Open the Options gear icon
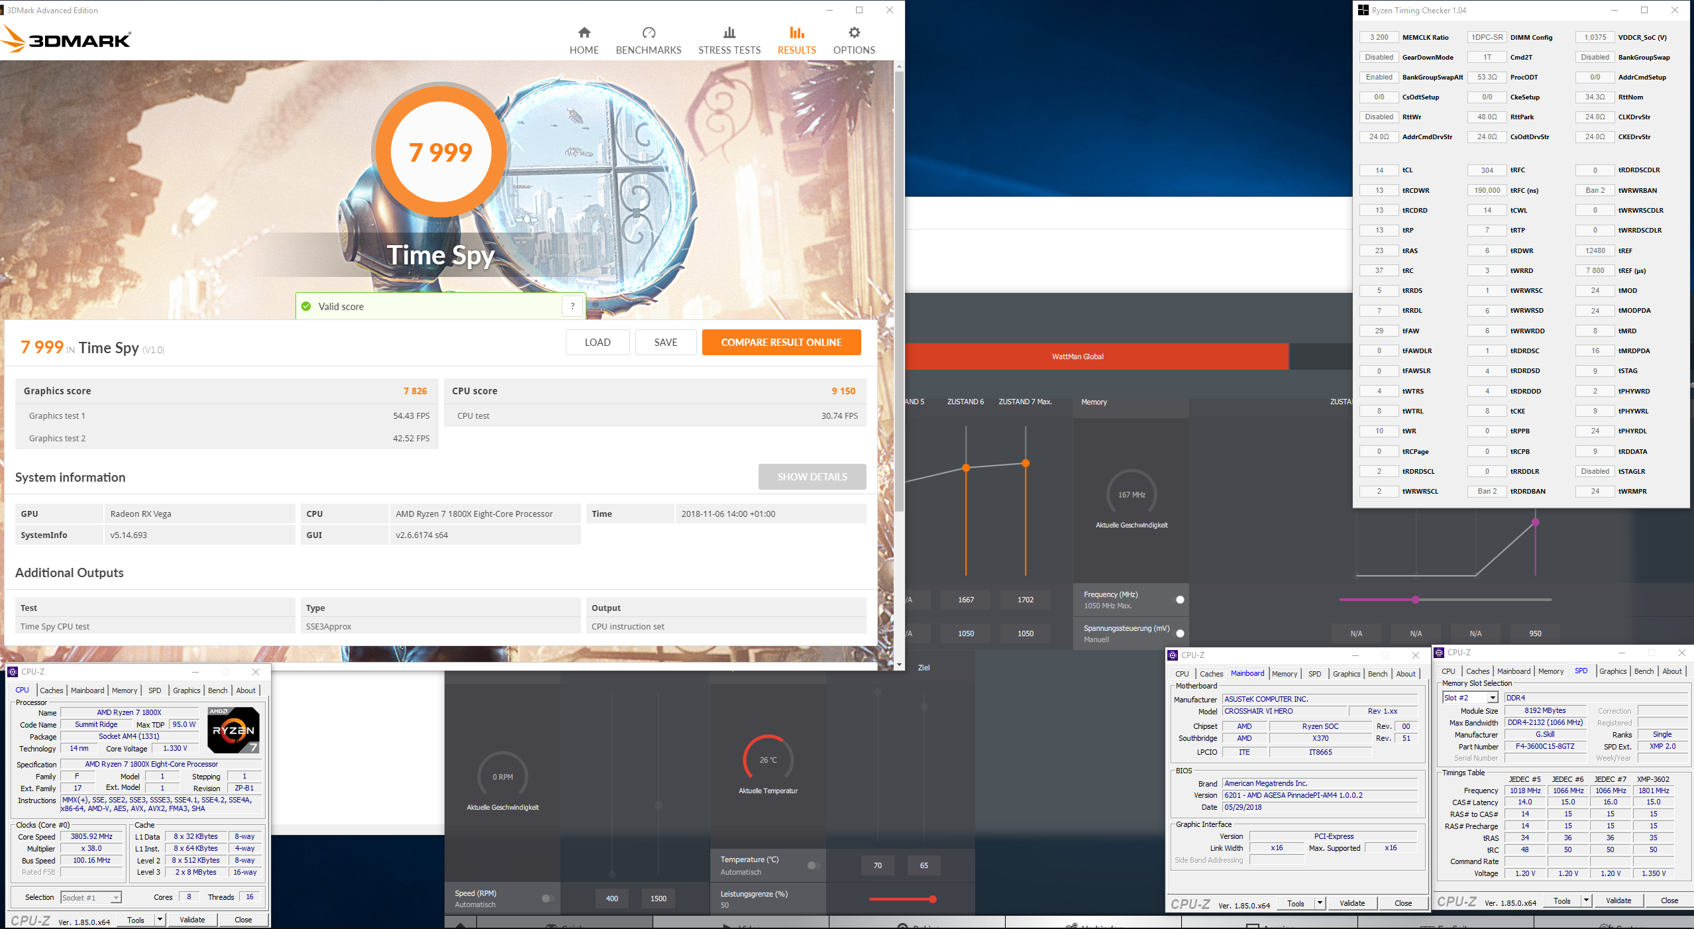Viewport: 1694px width, 929px height. (x=854, y=33)
